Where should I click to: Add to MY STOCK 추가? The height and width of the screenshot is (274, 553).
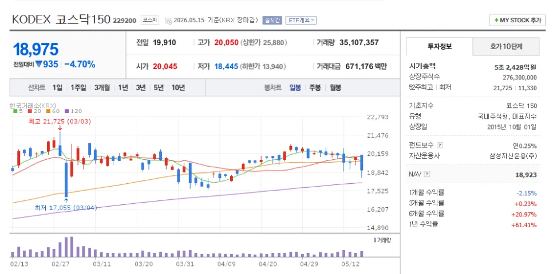click(x=518, y=21)
